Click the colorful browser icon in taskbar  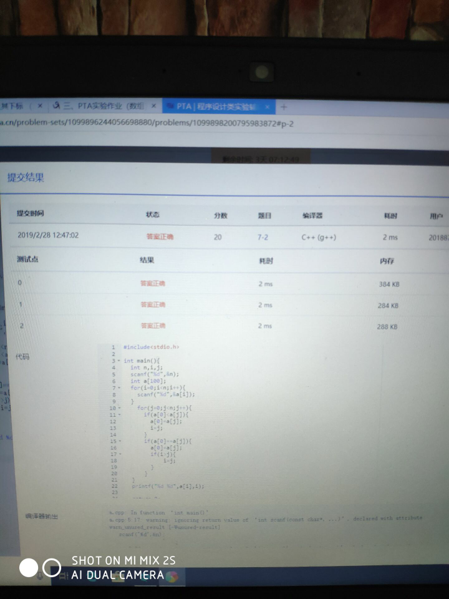[x=172, y=576]
